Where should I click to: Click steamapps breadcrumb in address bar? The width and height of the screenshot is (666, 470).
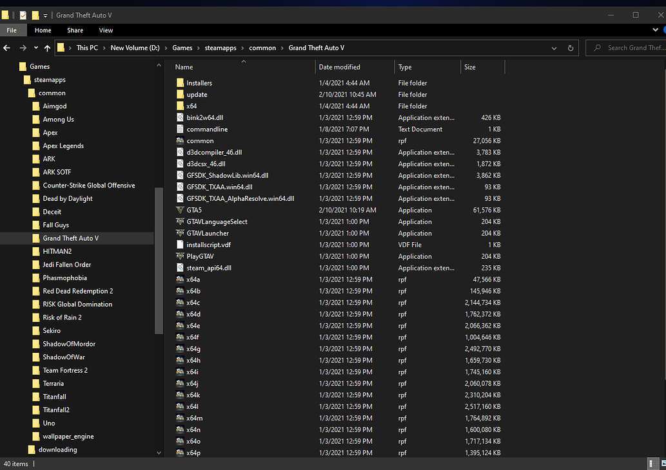[220, 48]
